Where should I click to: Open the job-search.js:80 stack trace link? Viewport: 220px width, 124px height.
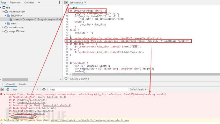click(x=23, y=116)
